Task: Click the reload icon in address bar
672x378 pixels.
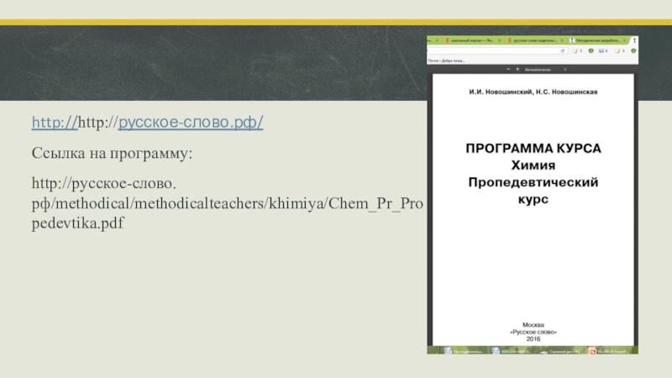Action: pos(563,51)
